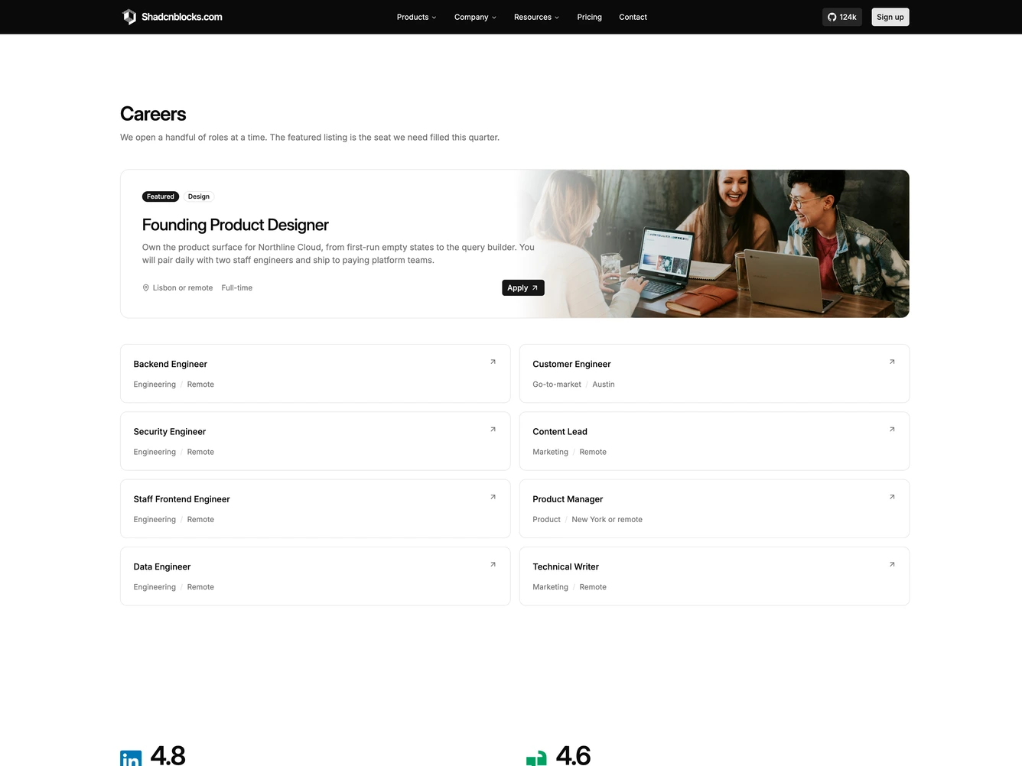Click the Sign up button
Viewport: 1022px width, 766px height.
(890, 17)
